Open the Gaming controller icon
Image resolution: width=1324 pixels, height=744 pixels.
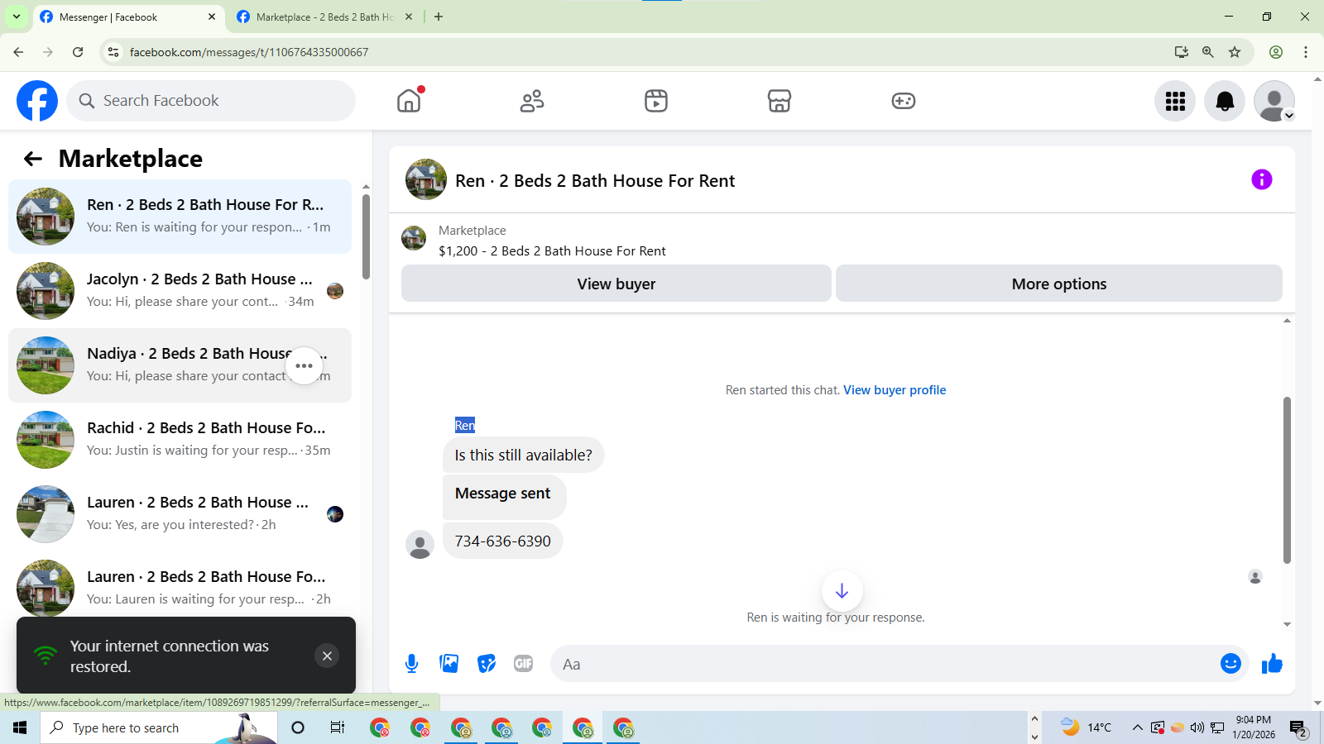click(904, 101)
